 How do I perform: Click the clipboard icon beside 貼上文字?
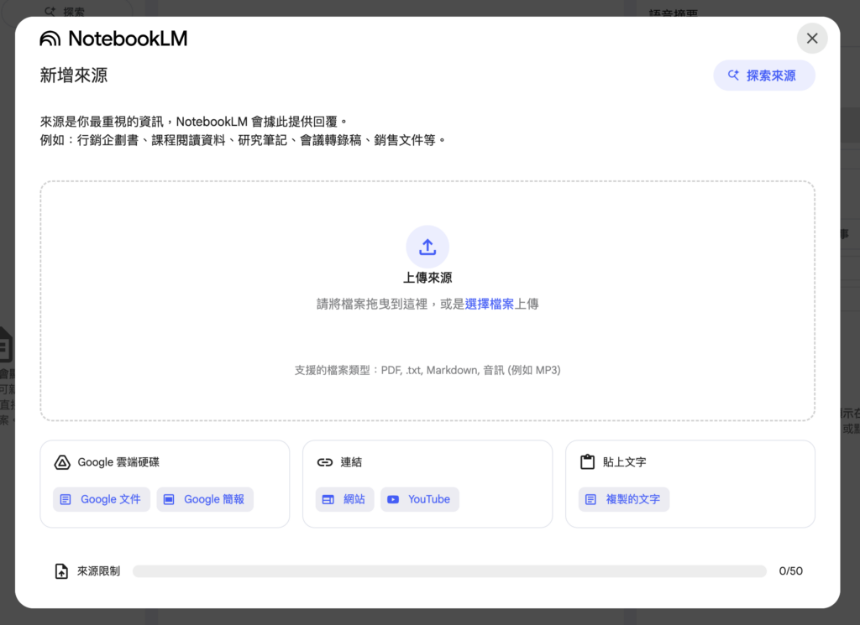pos(587,462)
